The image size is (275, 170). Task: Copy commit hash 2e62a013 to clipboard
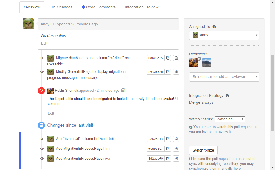[x=168, y=139]
